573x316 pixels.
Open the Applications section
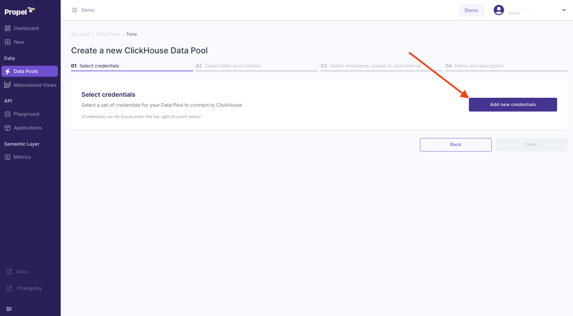(x=28, y=128)
